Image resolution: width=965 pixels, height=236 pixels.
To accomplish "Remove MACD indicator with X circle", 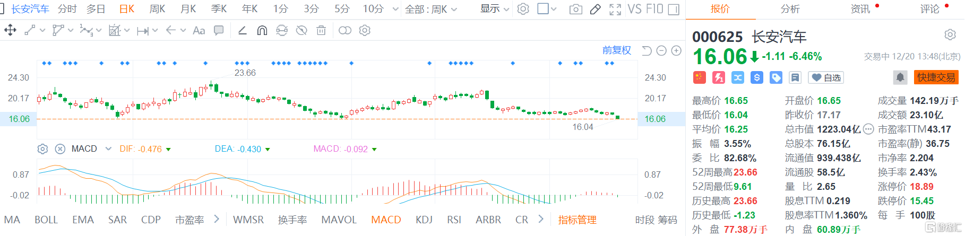I will coord(60,149).
